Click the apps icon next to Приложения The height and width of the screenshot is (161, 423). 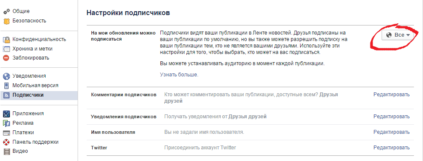[6, 114]
